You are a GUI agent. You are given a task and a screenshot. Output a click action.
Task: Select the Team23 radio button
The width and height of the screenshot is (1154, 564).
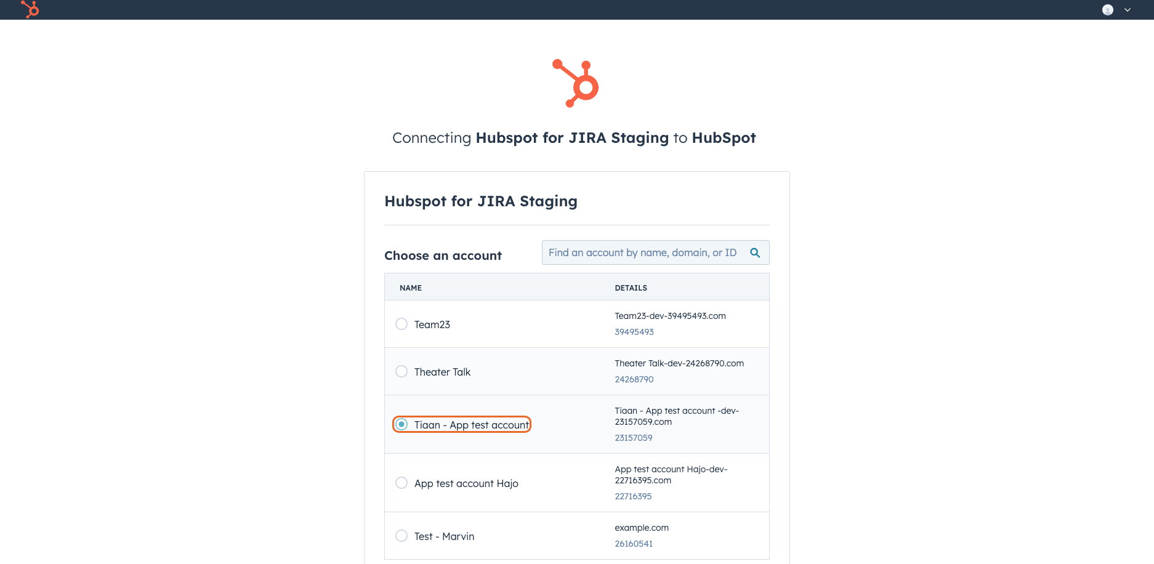[x=401, y=324]
